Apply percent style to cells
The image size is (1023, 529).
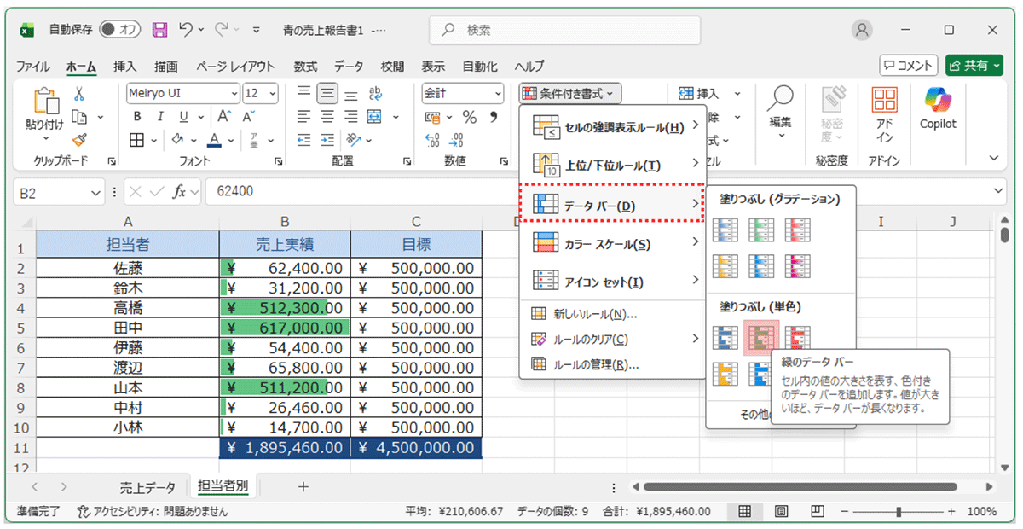click(x=470, y=117)
